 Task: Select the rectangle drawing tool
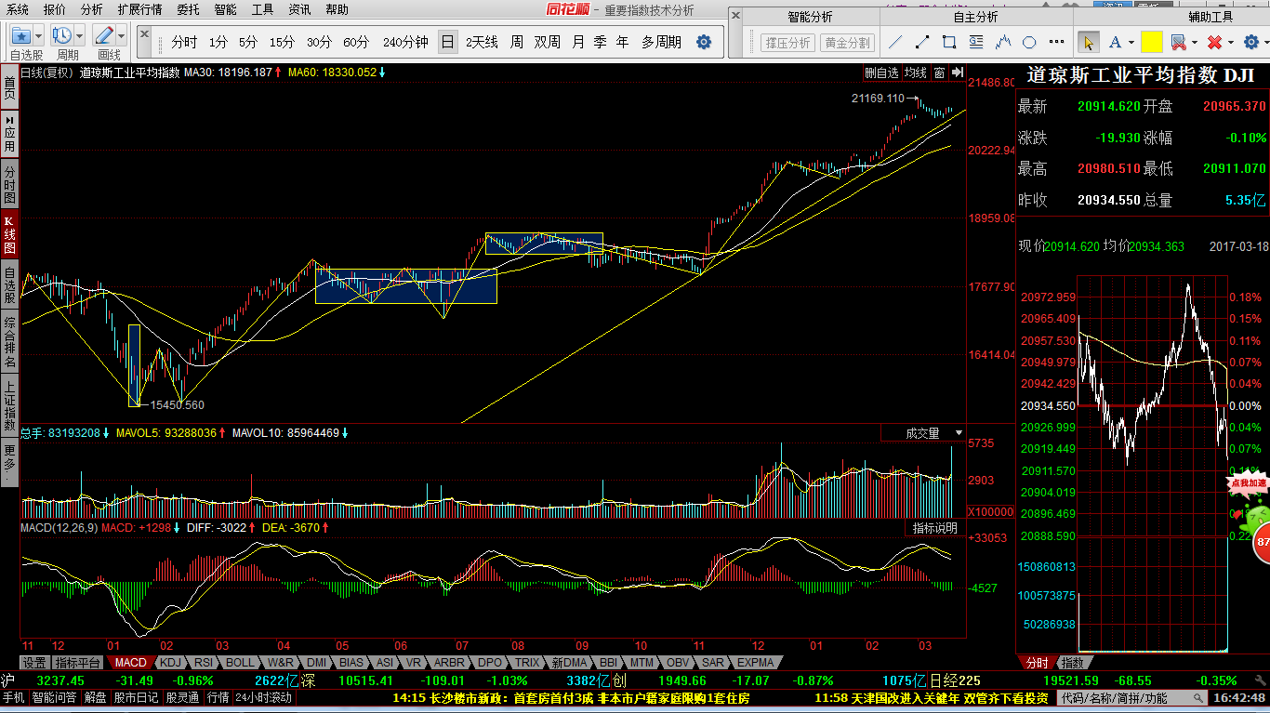click(x=949, y=42)
